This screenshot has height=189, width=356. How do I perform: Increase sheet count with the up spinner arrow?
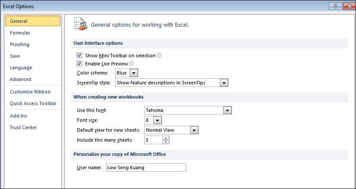(x=166, y=138)
